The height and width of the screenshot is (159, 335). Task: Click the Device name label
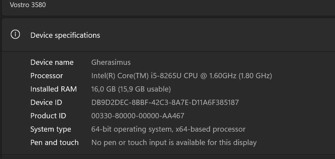52,62
